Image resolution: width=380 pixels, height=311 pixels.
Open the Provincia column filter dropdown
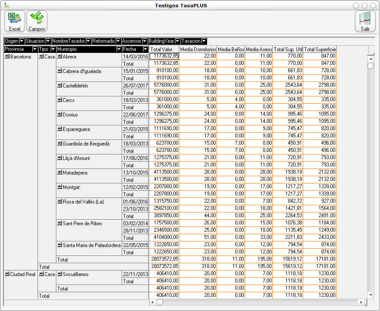click(35, 49)
